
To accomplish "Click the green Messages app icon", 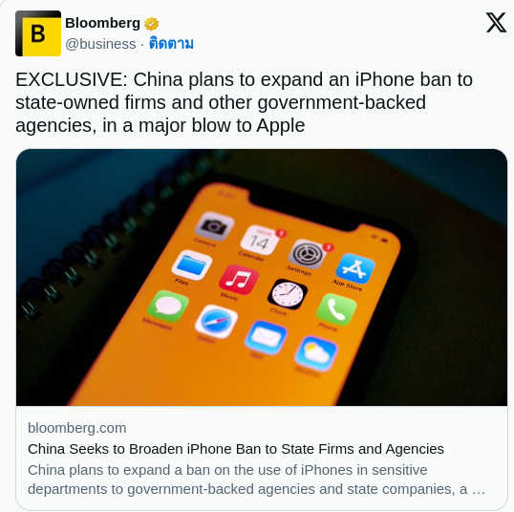I will point(168,306).
